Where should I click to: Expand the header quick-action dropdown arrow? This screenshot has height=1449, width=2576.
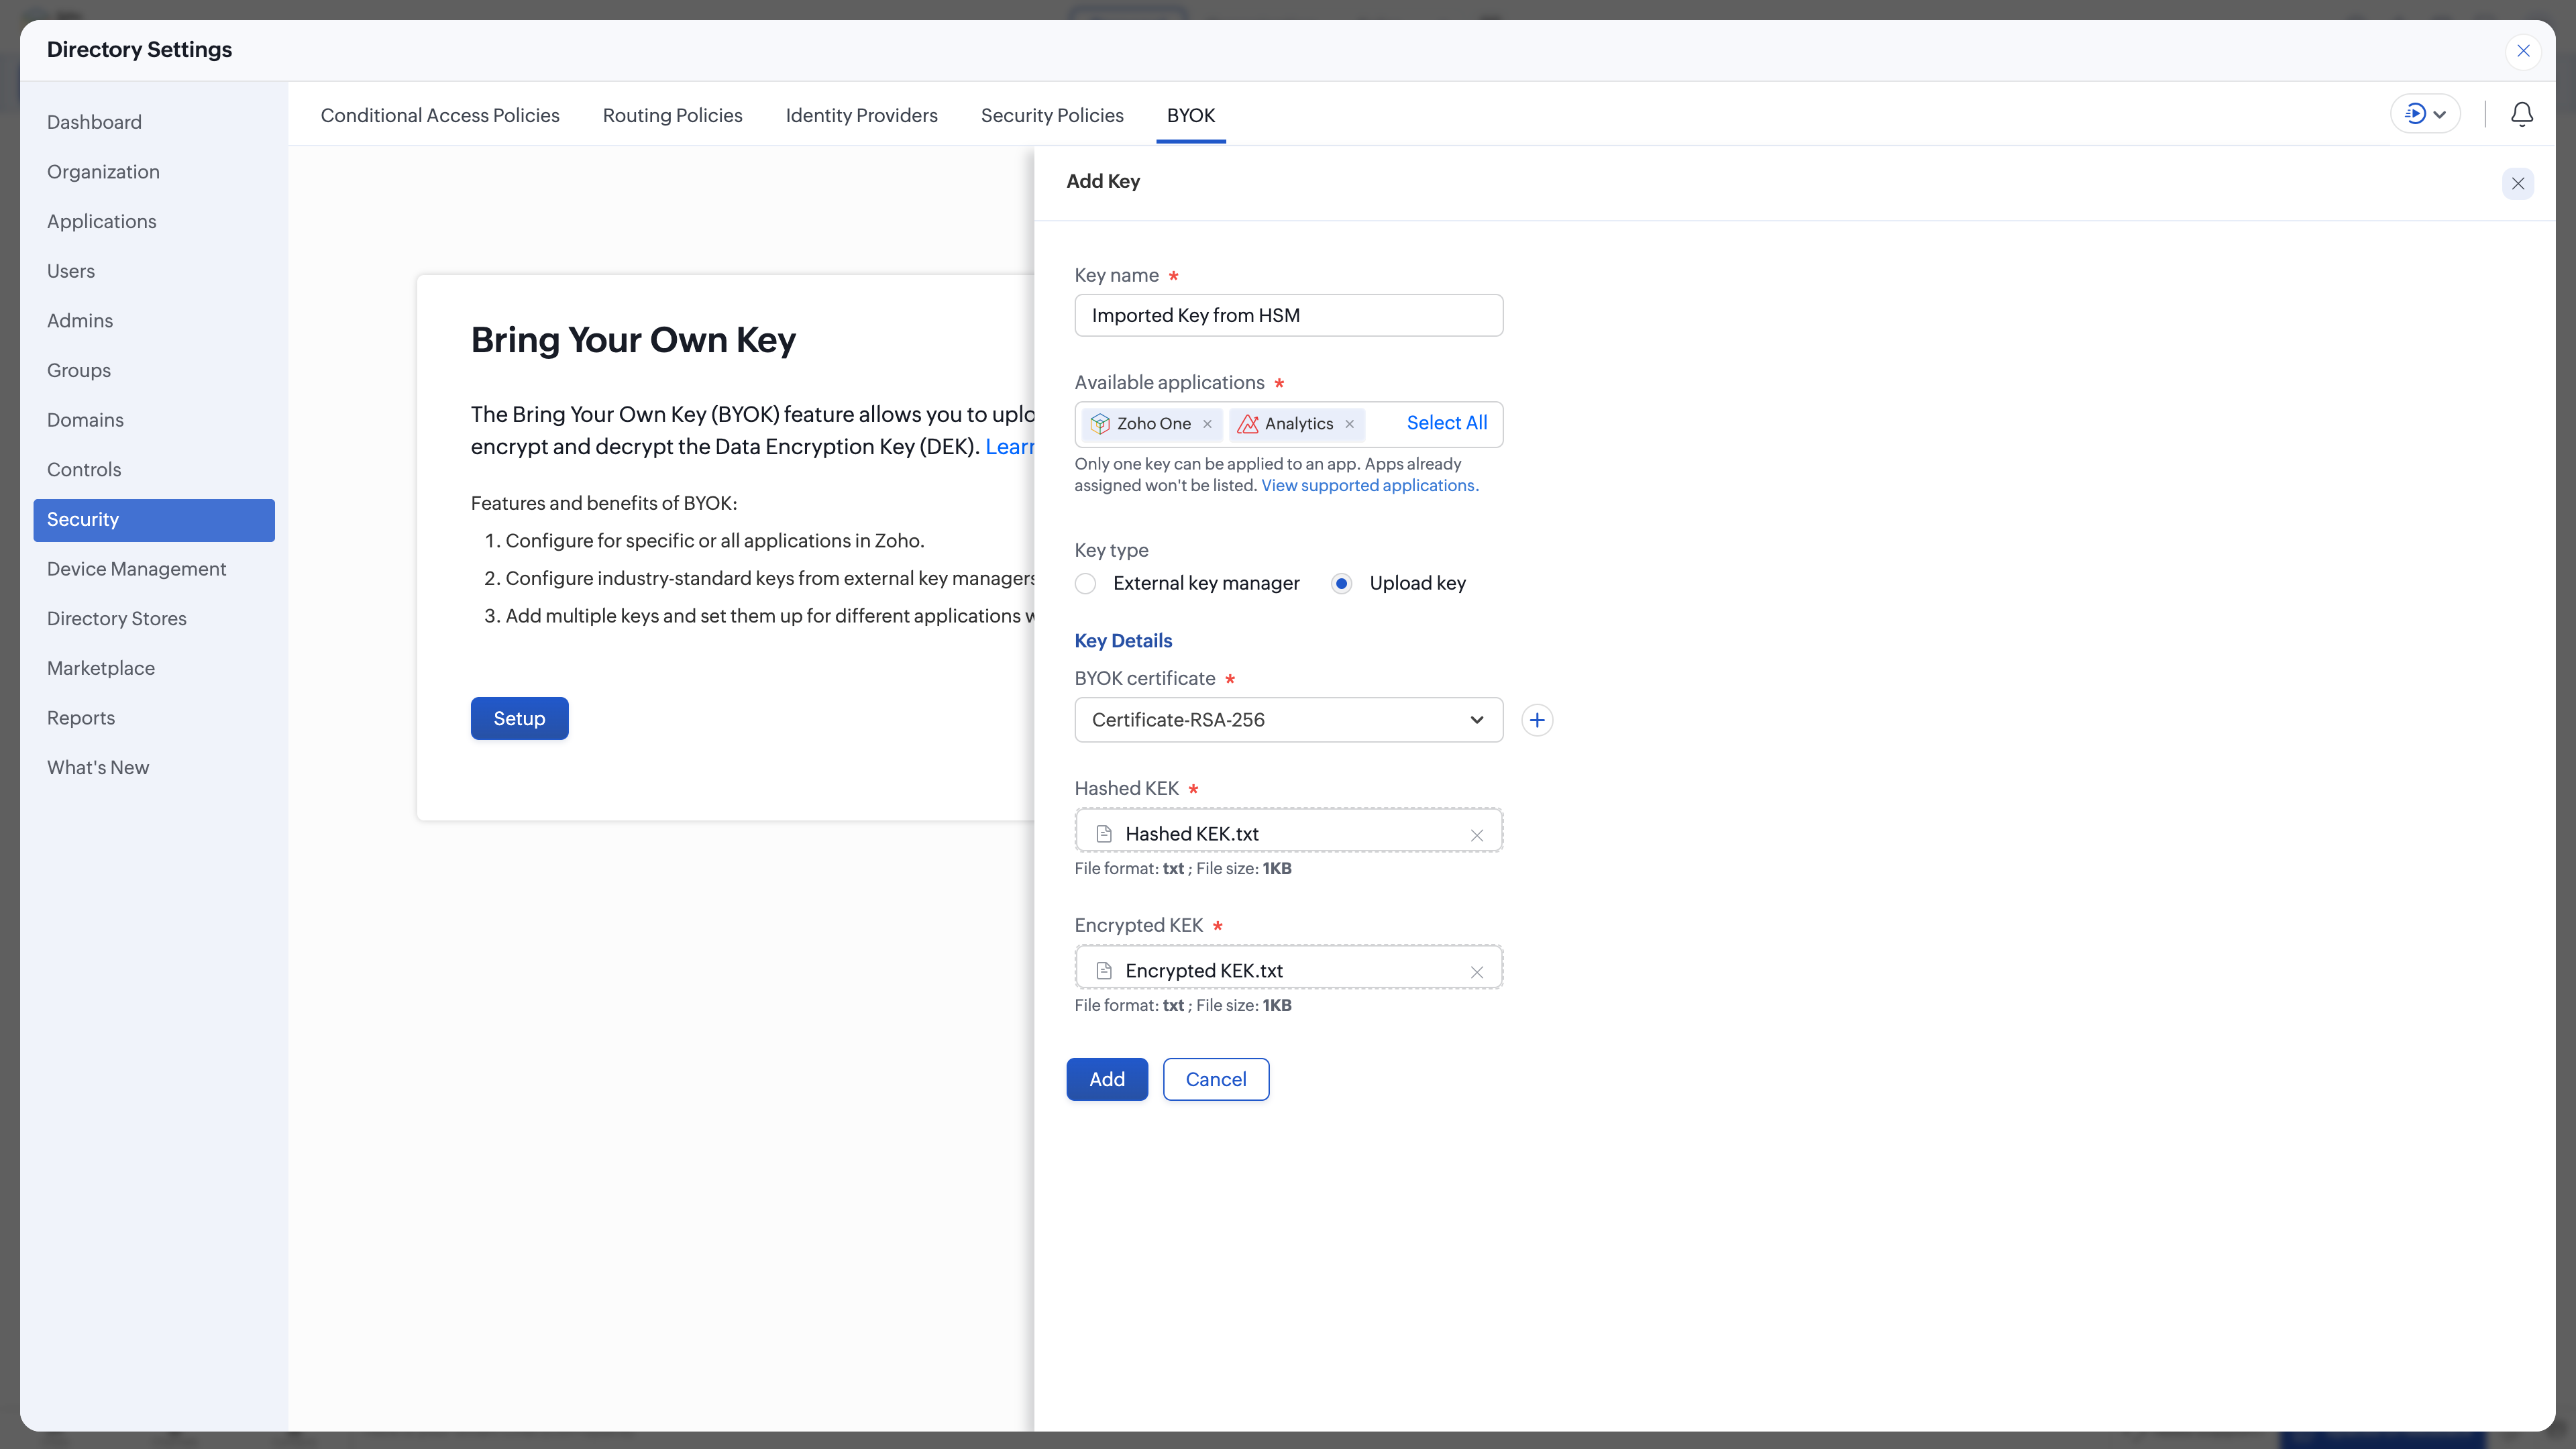[x=2439, y=114]
